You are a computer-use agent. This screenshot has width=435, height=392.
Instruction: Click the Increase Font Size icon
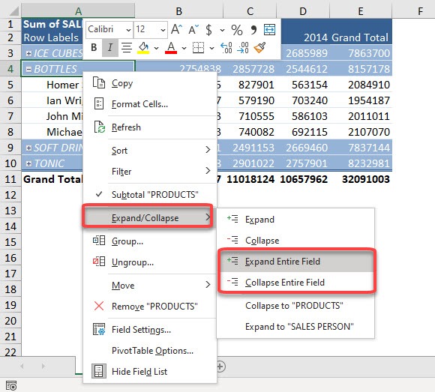(176, 29)
